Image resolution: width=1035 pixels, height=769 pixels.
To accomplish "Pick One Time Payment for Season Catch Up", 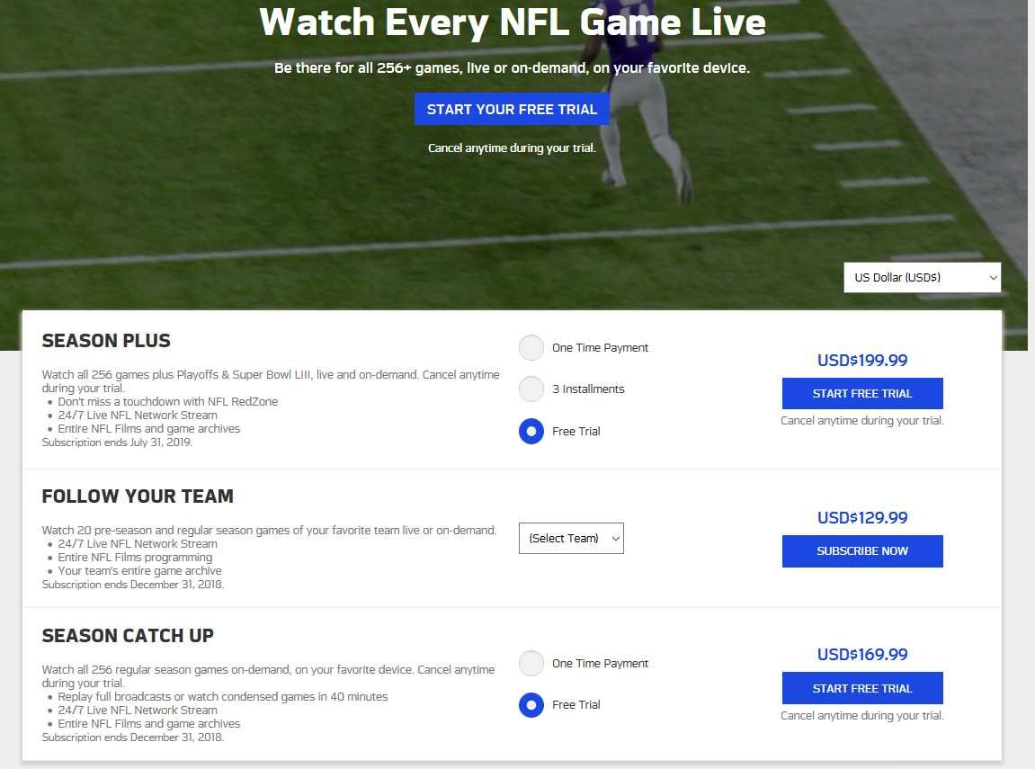I will [531, 664].
